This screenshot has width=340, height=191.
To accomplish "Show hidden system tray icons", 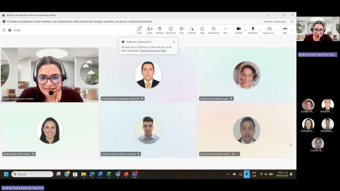I will click(228, 174).
